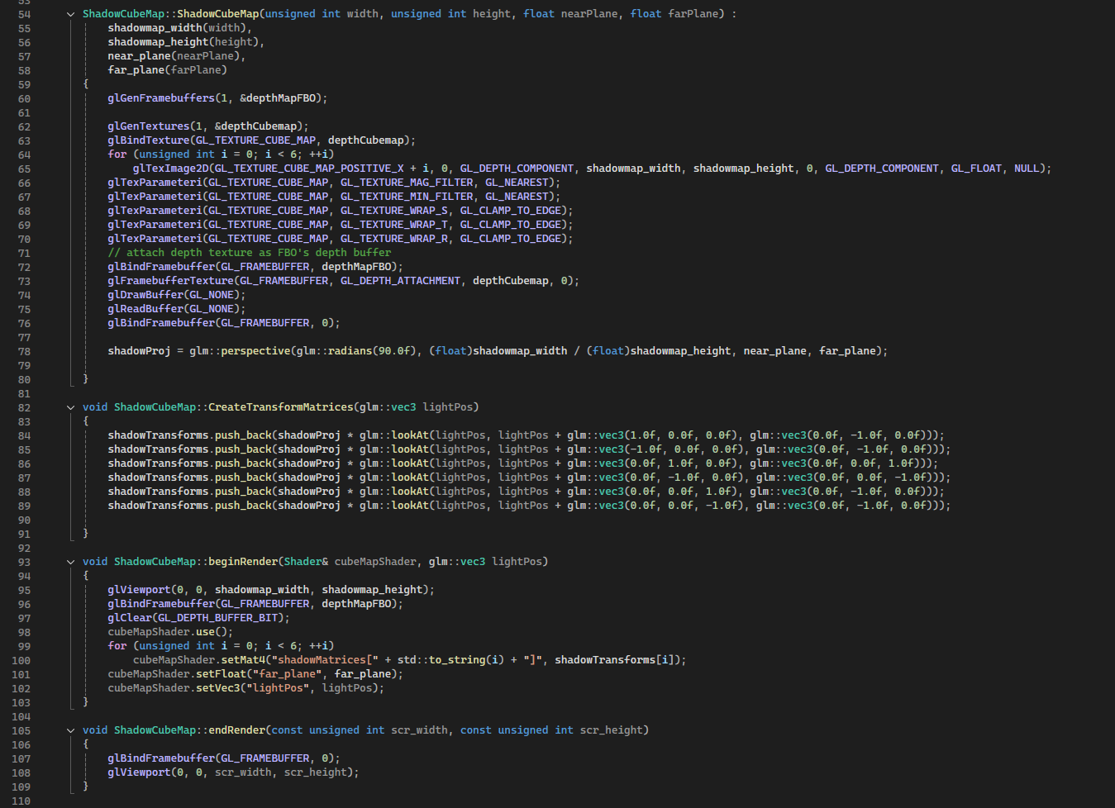The height and width of the screenshot is (808, 1115).
Task: Place cursor on glTexImage2D call
Action: [170, 169]
